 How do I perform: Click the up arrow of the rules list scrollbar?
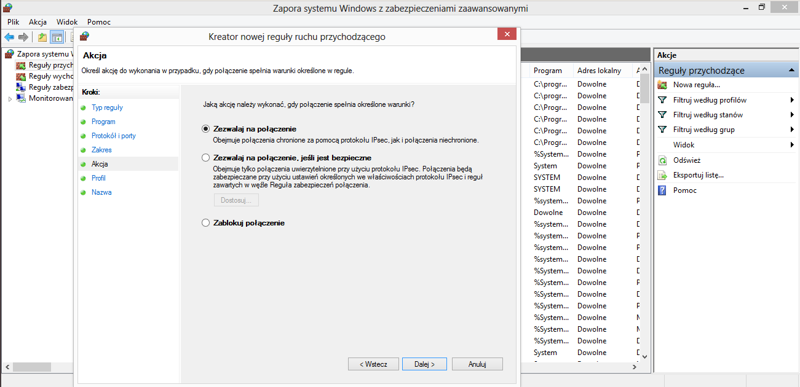tap(644, 69)
